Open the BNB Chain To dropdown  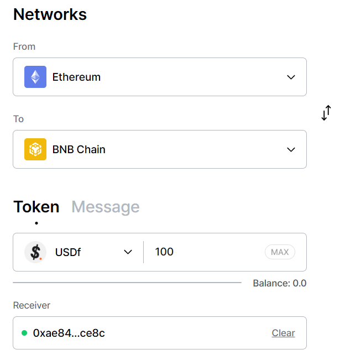[x=160, y=149]
